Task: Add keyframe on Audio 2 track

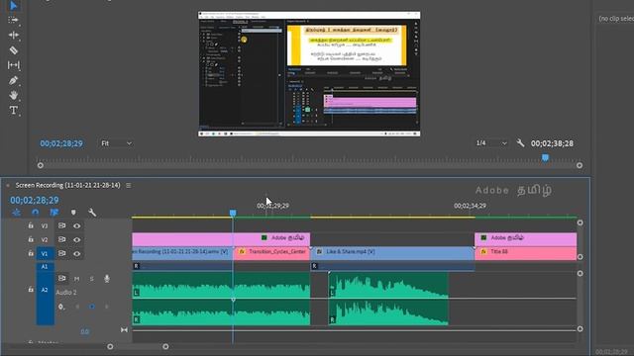Action: [x=92, y=307]
